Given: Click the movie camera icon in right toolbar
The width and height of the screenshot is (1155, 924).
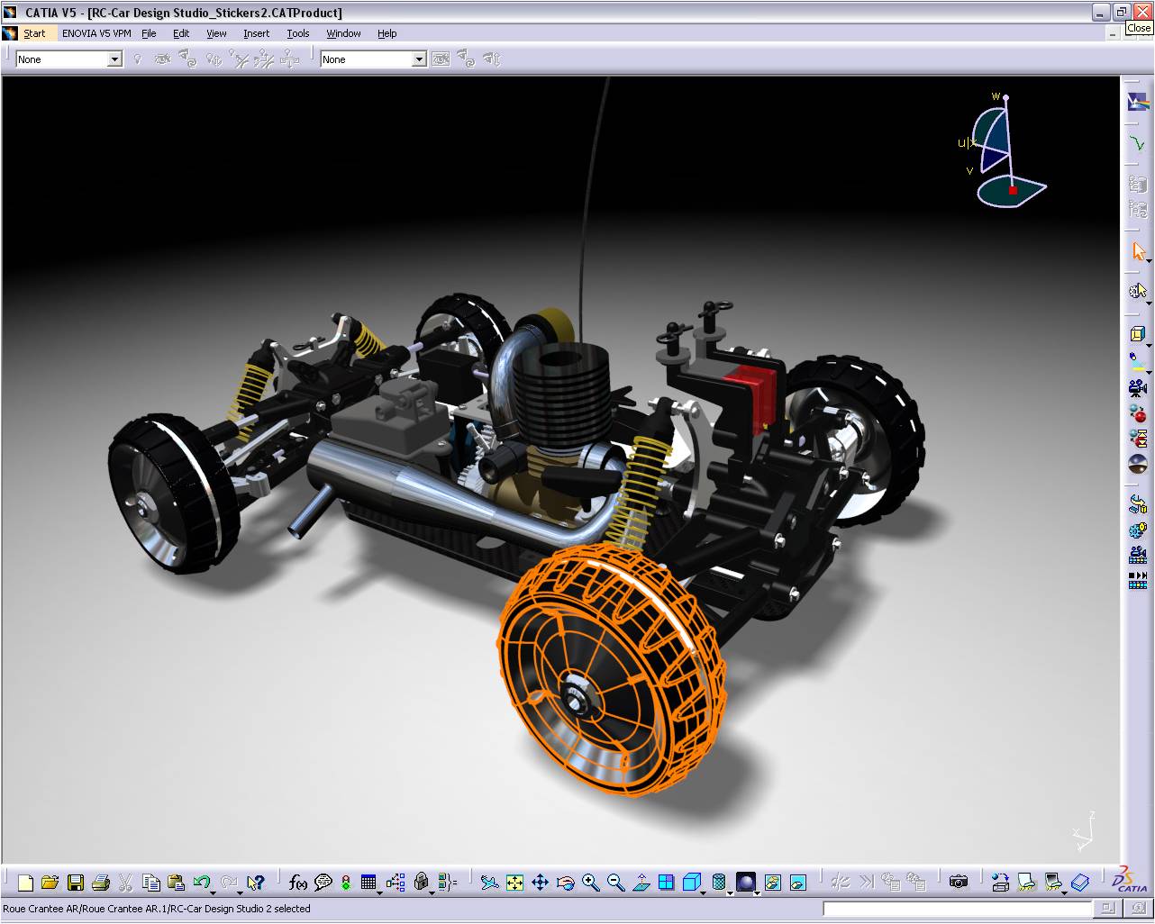Looking at the screenshot, I should [1138, 389].
